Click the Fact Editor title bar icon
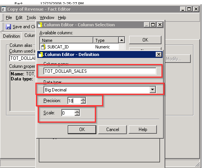 pos(3,9)
